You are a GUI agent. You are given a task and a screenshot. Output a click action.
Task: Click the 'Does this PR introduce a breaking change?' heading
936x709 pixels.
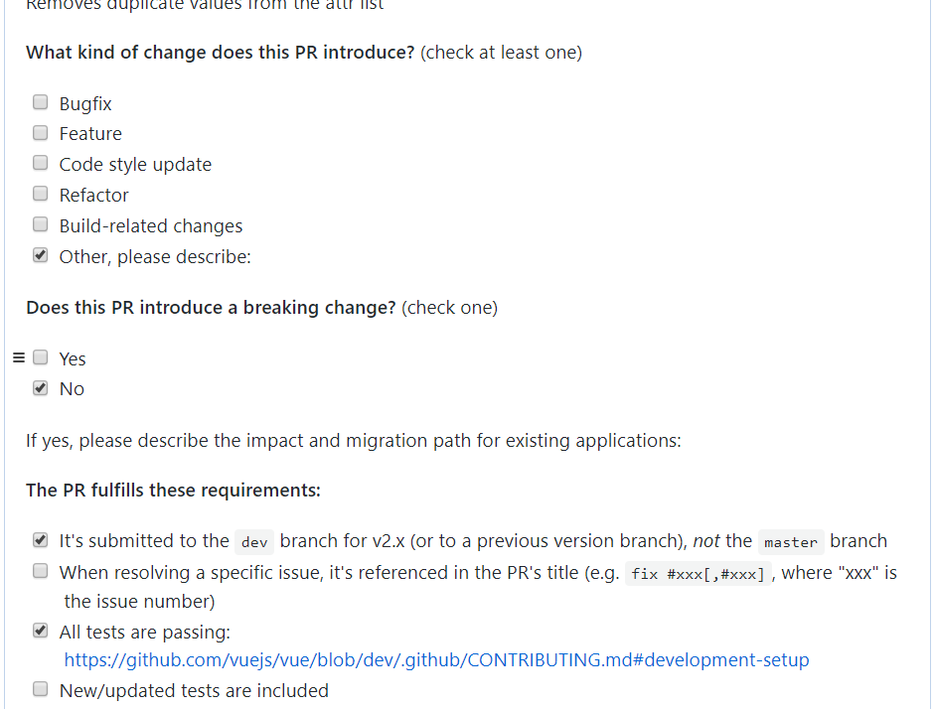[x=211, y=308]
